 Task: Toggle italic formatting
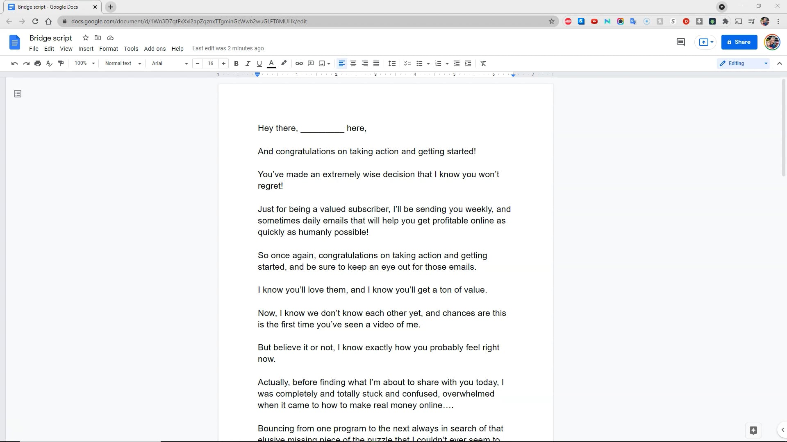(248, 63)
